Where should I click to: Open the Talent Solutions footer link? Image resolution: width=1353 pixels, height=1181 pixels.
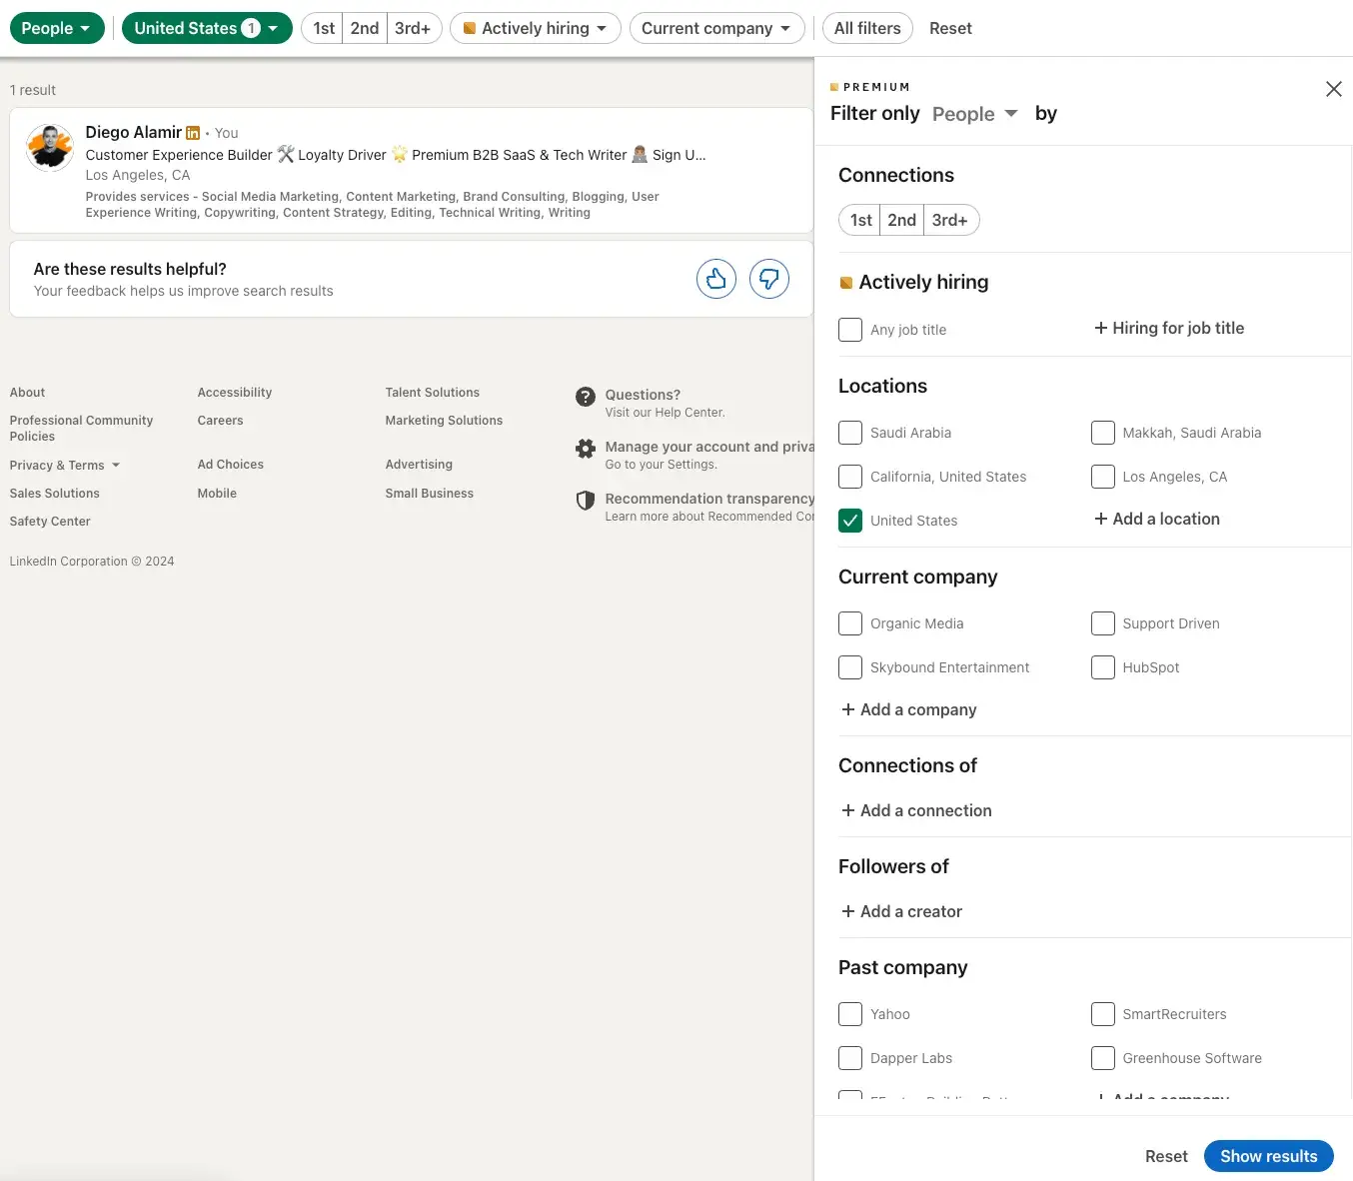[x=433, y=393]
